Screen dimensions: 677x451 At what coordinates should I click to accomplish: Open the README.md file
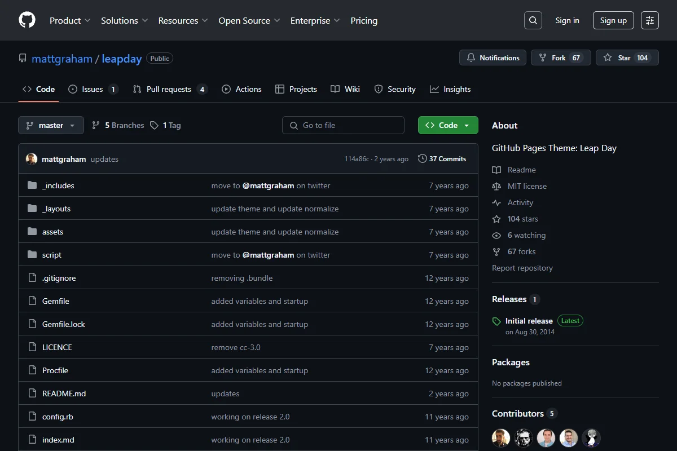(64, 393)
